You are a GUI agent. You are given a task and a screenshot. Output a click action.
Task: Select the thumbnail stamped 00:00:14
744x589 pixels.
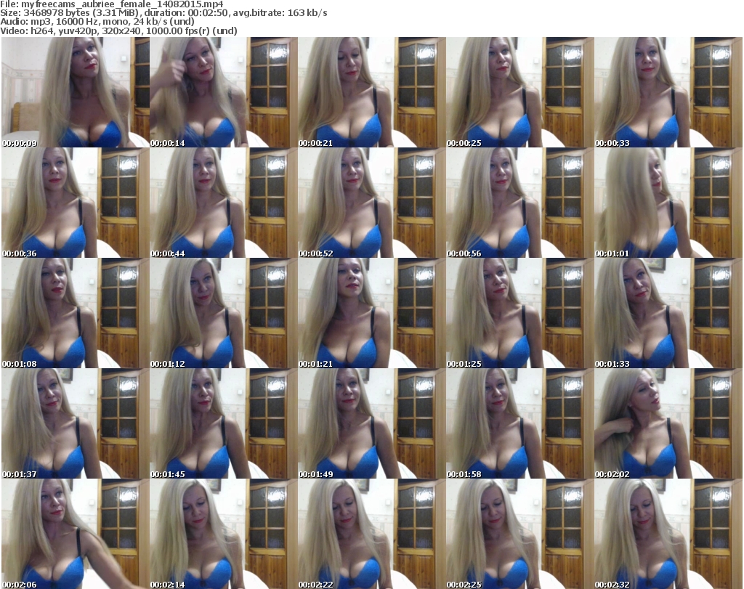pos(224,92)
